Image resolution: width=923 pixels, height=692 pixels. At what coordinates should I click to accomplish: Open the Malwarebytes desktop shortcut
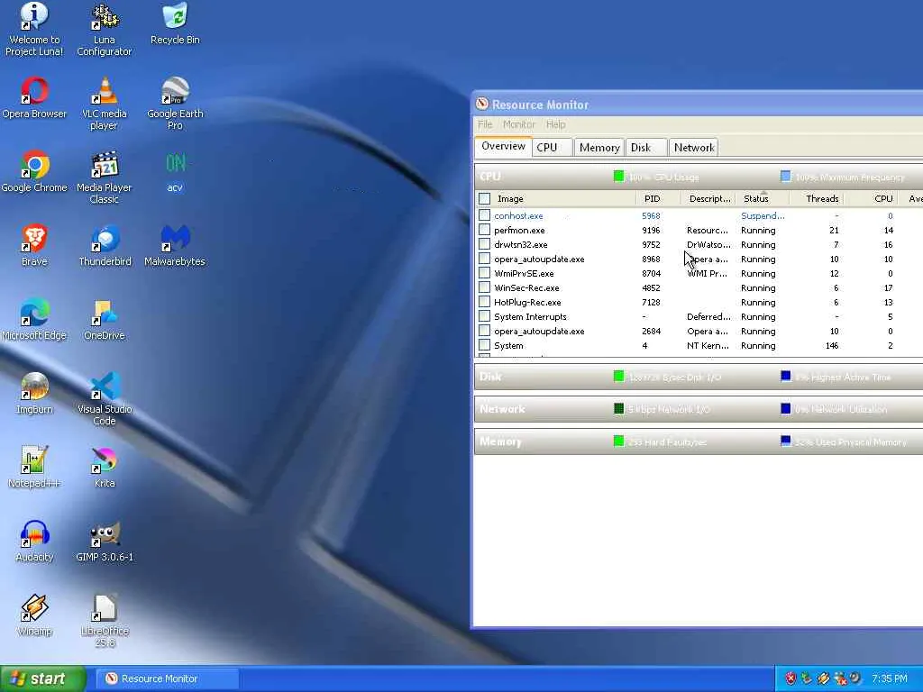[175, 246]
